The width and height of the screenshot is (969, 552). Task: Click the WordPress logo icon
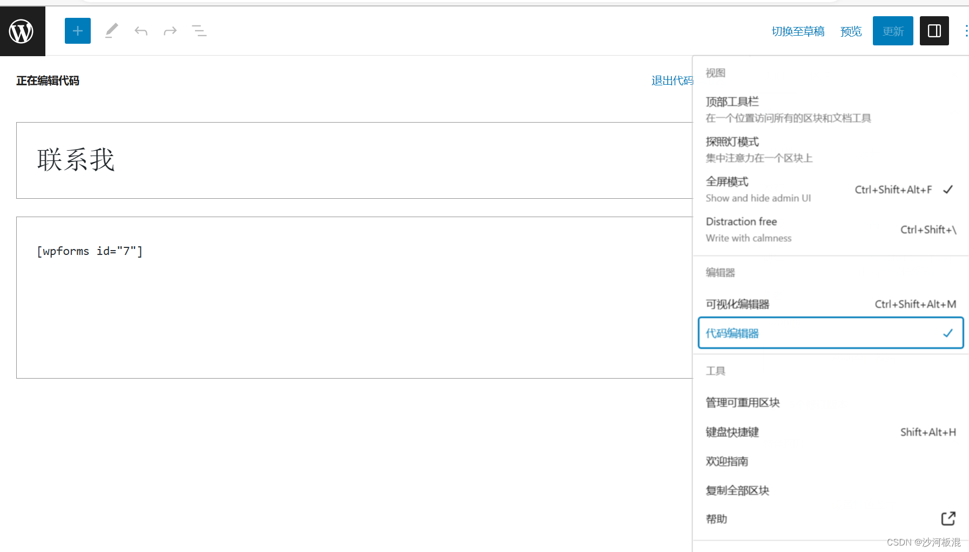(x=22, y=31)
